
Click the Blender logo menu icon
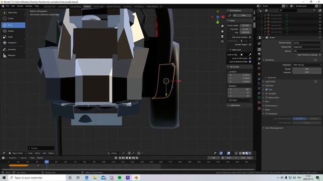(x=3, y=6)
